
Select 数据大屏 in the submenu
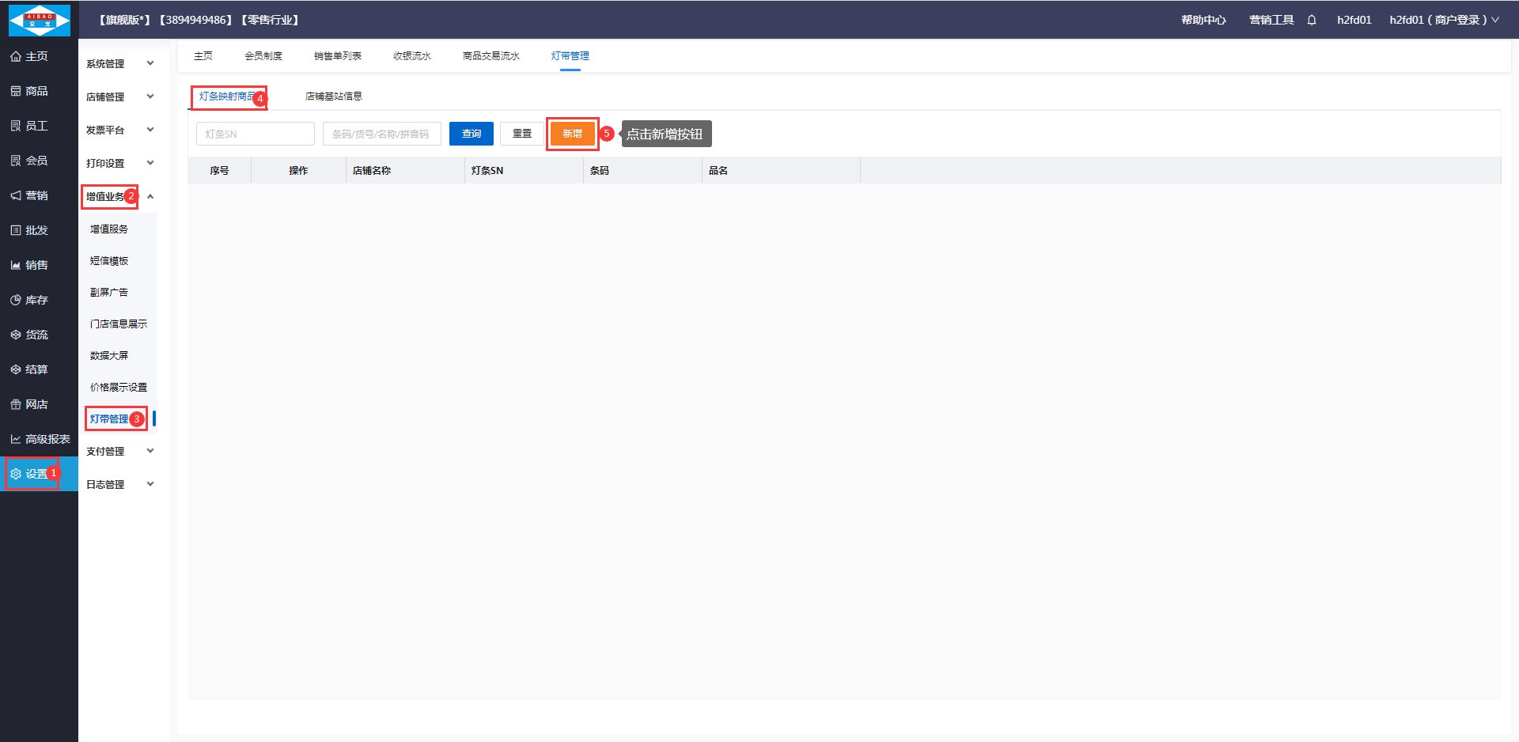(x=109, y=356)
